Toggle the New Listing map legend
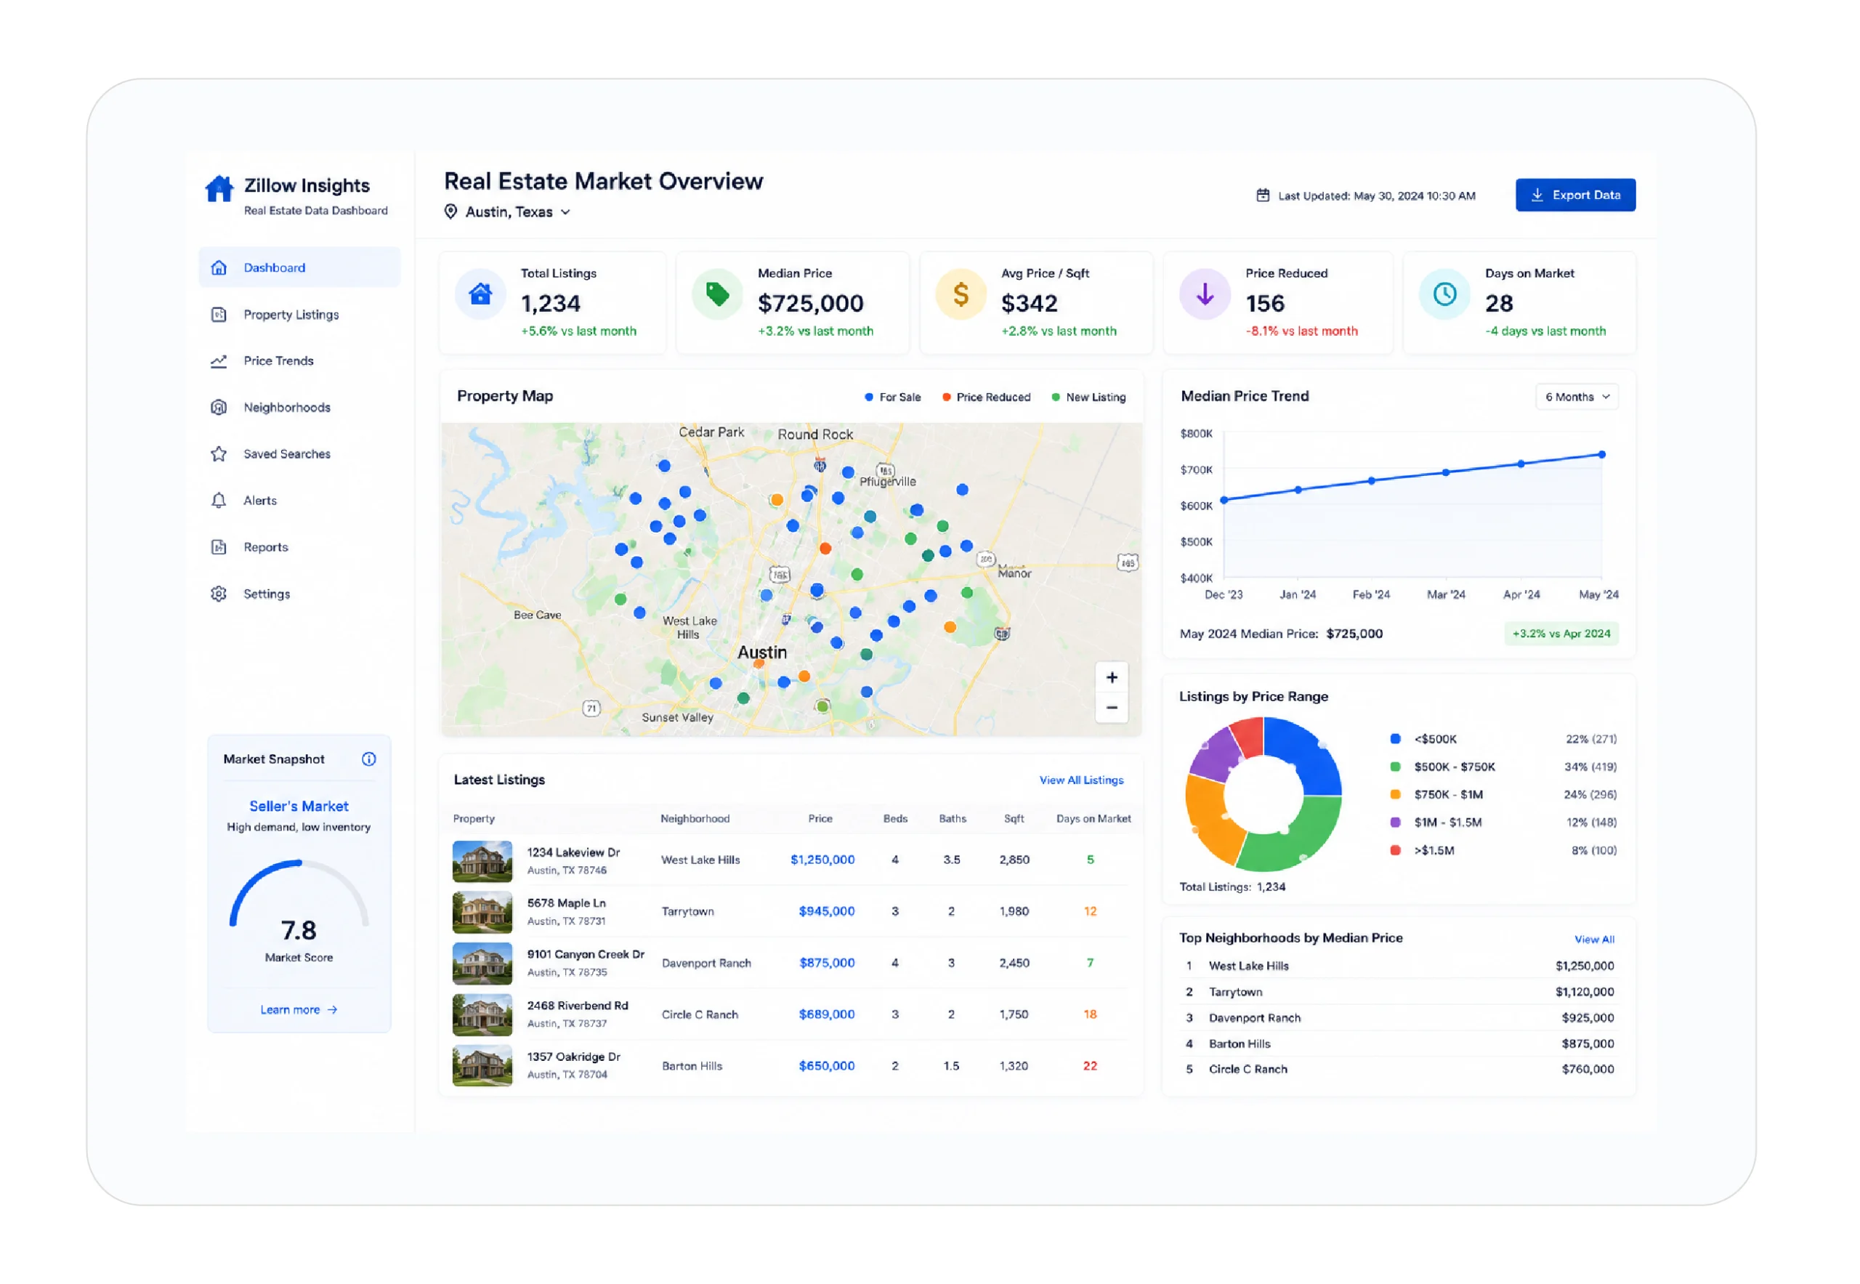The width and height of the screenshot is (1860, 1284). (1089, 397)
